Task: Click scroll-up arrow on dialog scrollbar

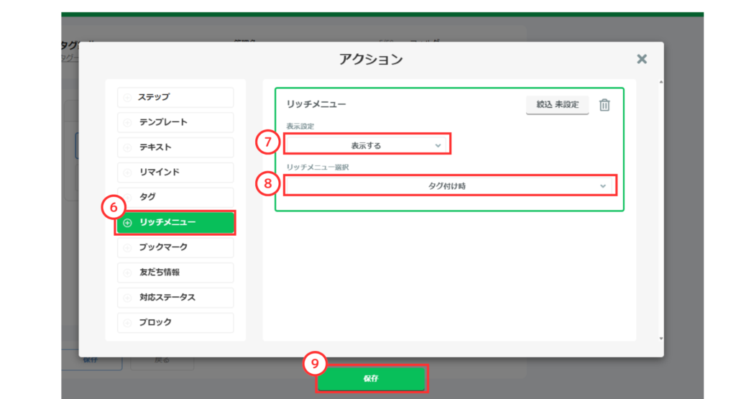Action: pyautogui.click(x=660, y=83)
